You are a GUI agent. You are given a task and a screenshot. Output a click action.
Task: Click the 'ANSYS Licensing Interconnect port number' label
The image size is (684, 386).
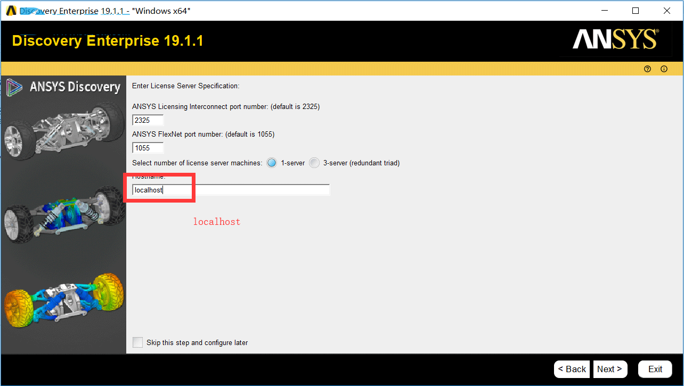pyautogui.click(x=226, y=106)
